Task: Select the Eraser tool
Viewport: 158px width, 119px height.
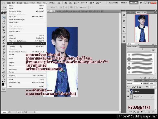Action: (4, 49)
